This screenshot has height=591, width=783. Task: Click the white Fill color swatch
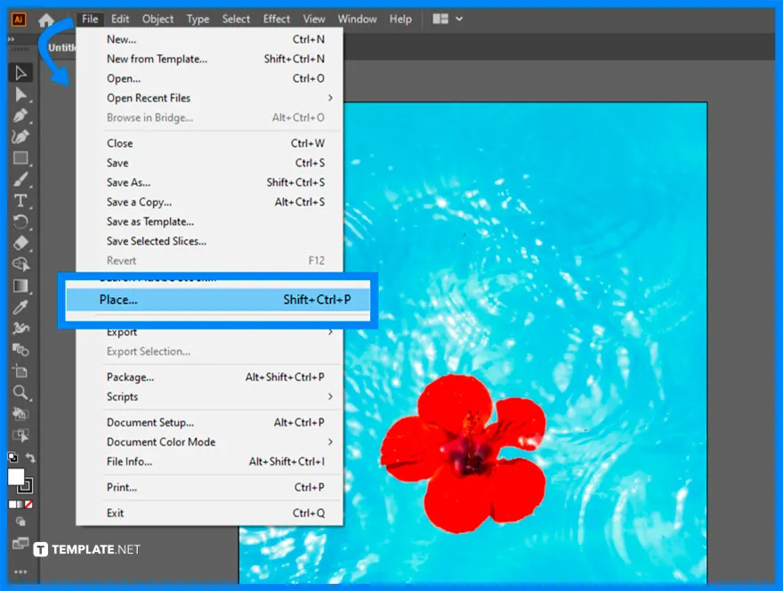point(16,477)
